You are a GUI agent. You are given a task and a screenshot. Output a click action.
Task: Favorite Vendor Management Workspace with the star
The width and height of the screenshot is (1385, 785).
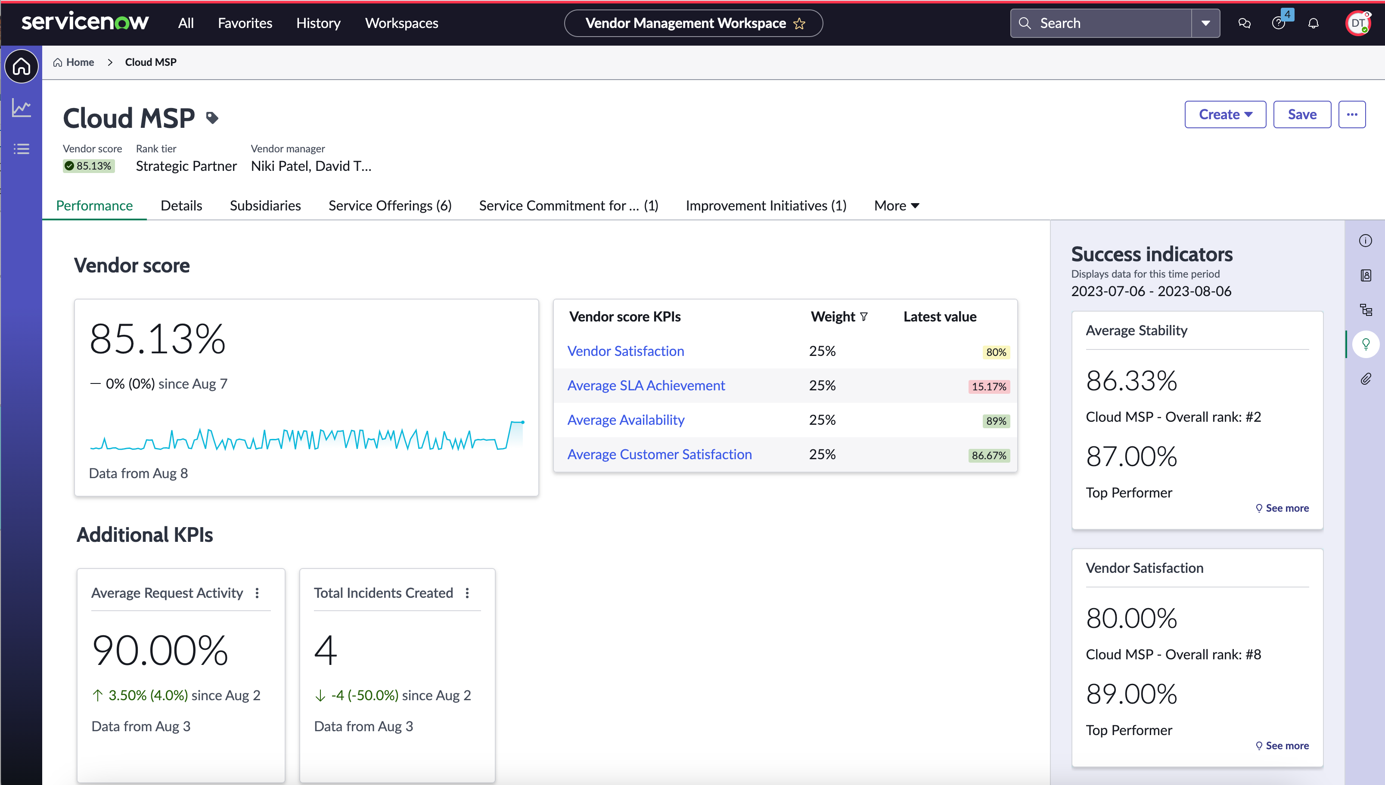799,23
